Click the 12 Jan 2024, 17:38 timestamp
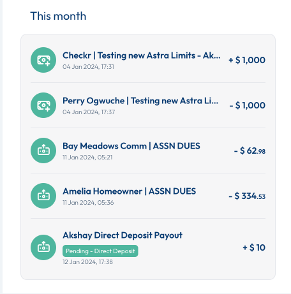Screen dimensions: 291x294 pyautogui.click(x=87, y=262)
